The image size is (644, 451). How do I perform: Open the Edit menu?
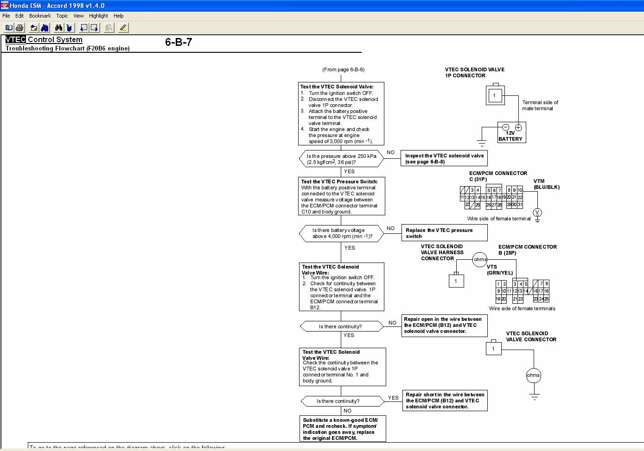(x=19, y=16)
